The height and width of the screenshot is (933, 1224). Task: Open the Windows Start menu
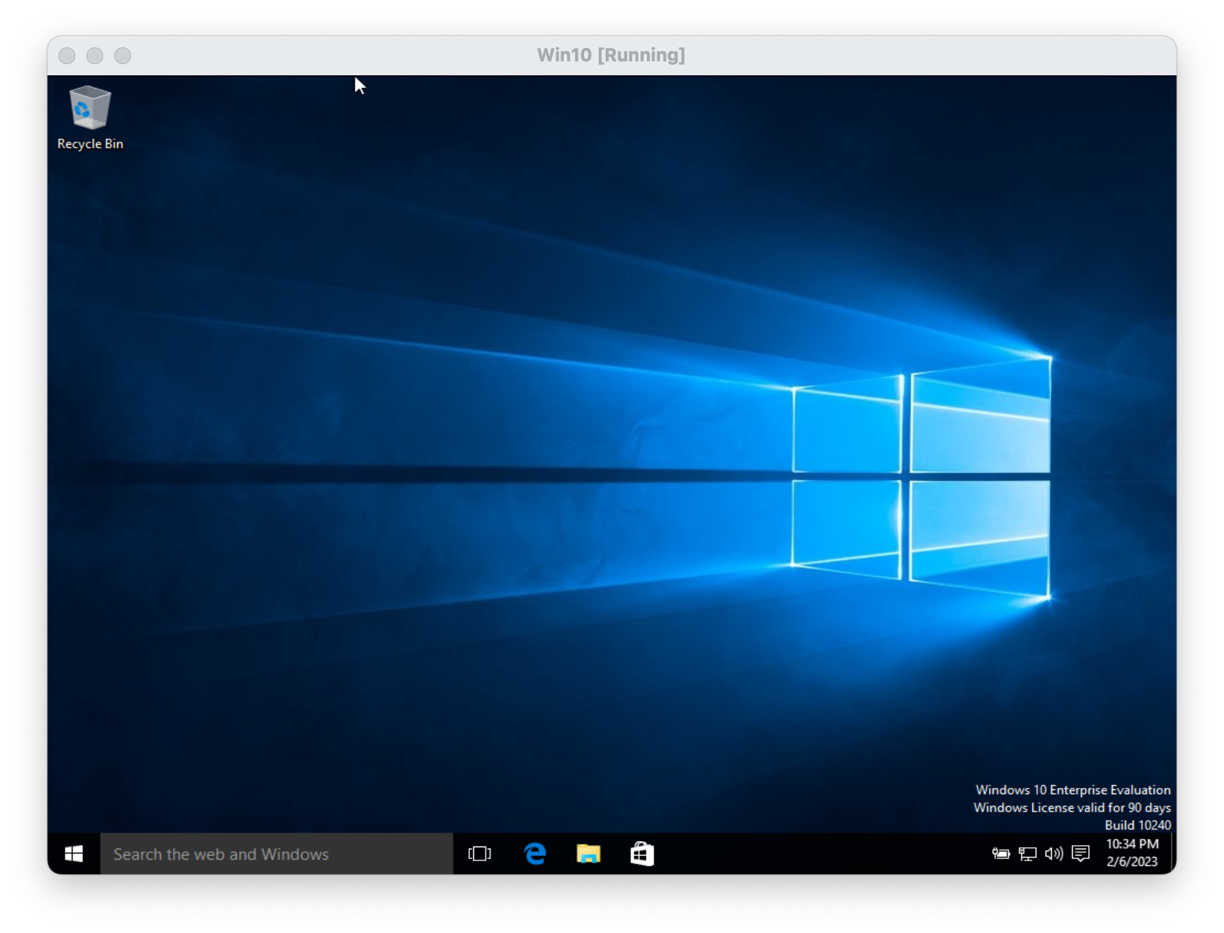click(x=74, y=854)
